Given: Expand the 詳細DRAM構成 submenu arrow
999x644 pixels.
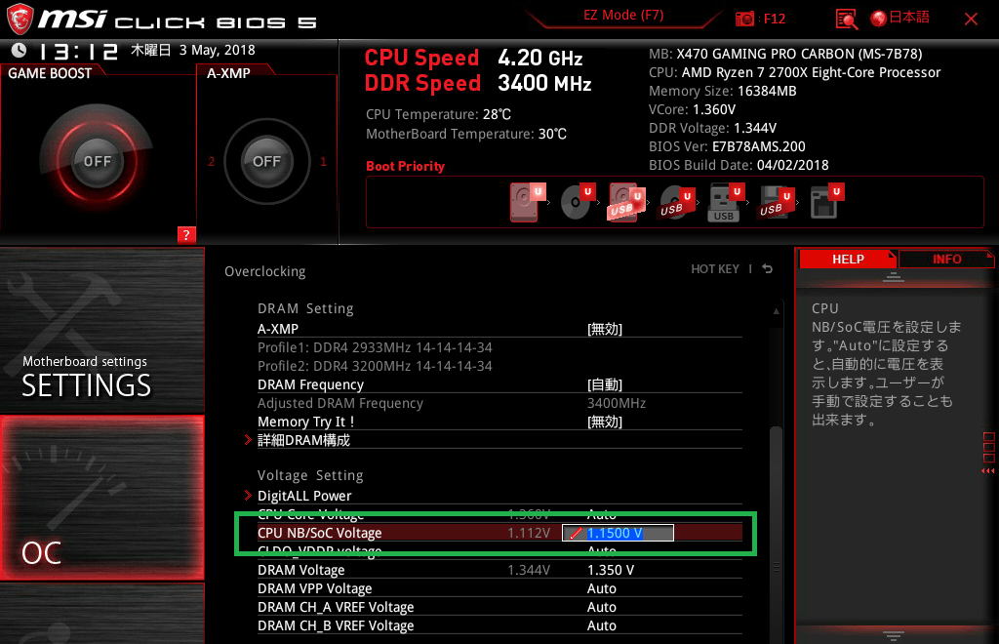Looking at the screenshot, I should [249, 439].
